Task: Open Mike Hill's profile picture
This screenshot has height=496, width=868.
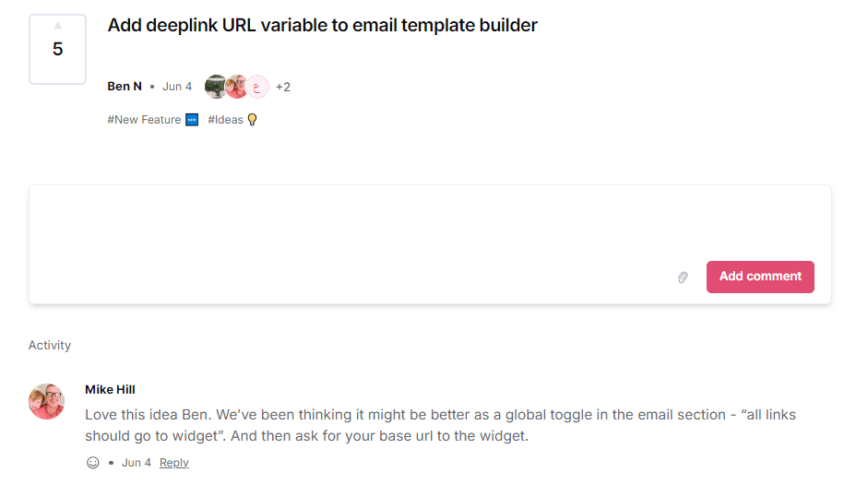Action: [x=46, y=401]
